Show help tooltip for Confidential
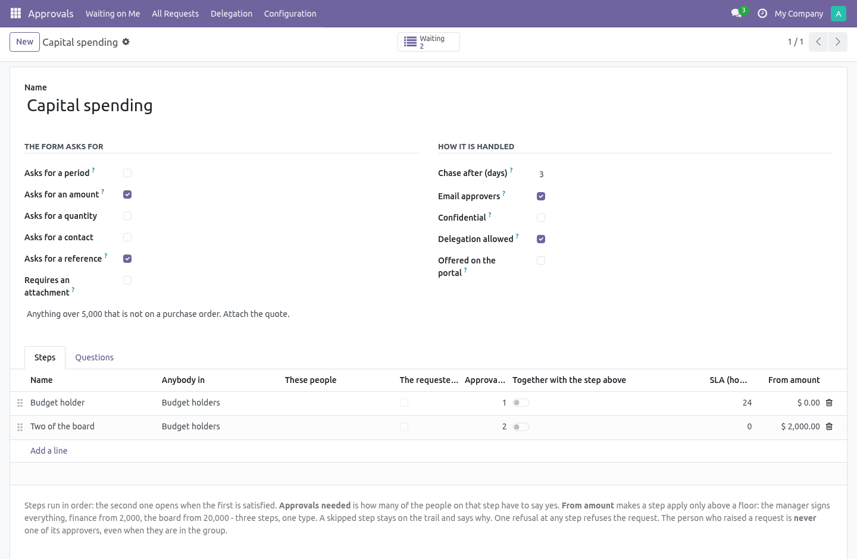 tap(490, 215)
